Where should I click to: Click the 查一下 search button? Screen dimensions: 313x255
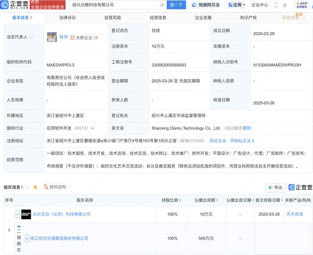point(176,5)
